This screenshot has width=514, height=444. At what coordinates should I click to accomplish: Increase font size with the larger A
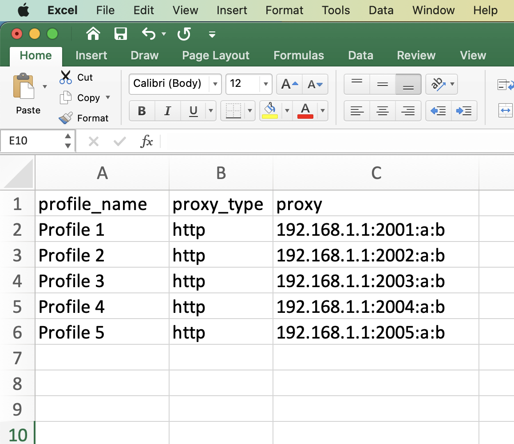(289, 84)
